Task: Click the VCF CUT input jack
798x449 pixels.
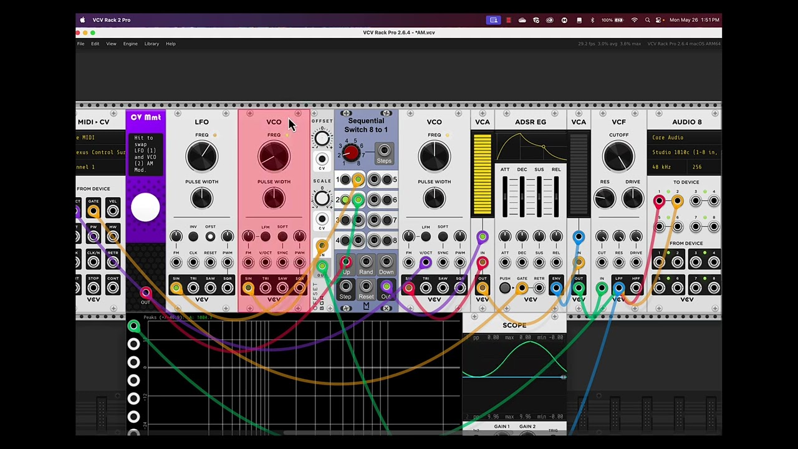Action: 602,263
